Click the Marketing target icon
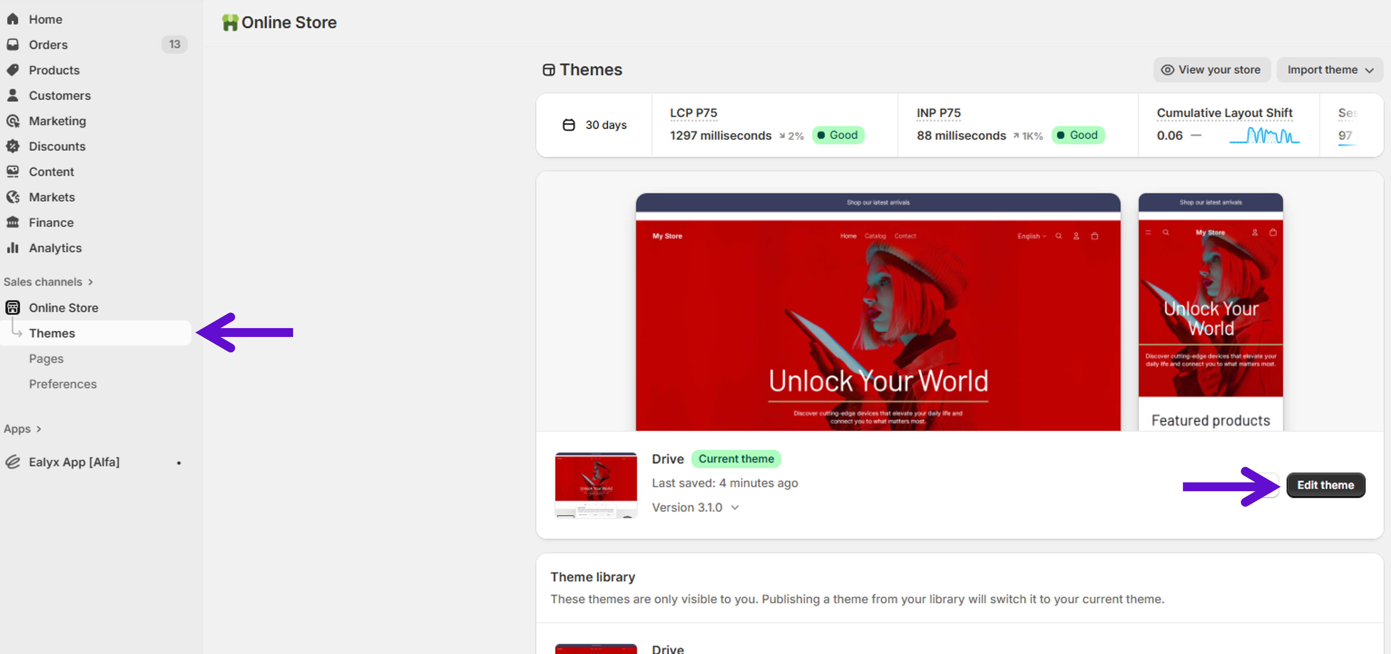1391x654 pixels. pos(13,121)
